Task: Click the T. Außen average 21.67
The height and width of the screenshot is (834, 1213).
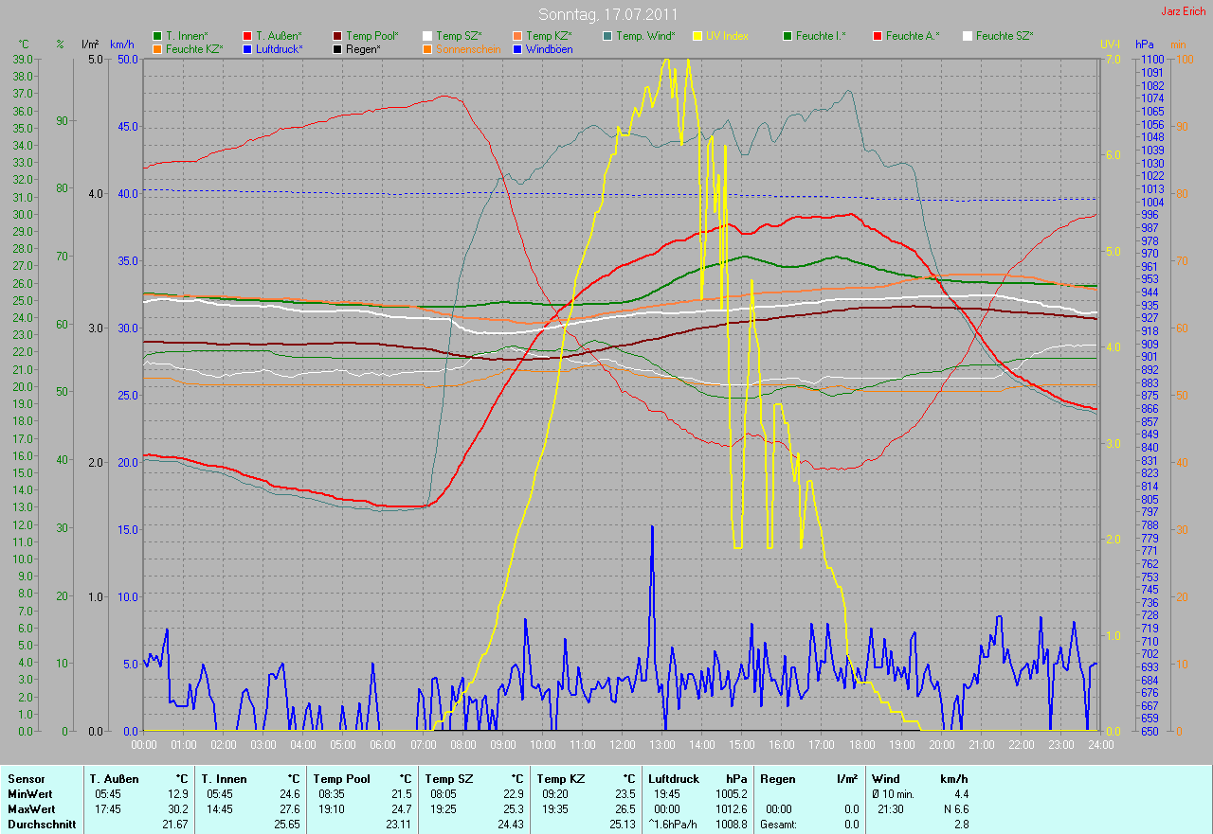Action: [x=175, y=825]
